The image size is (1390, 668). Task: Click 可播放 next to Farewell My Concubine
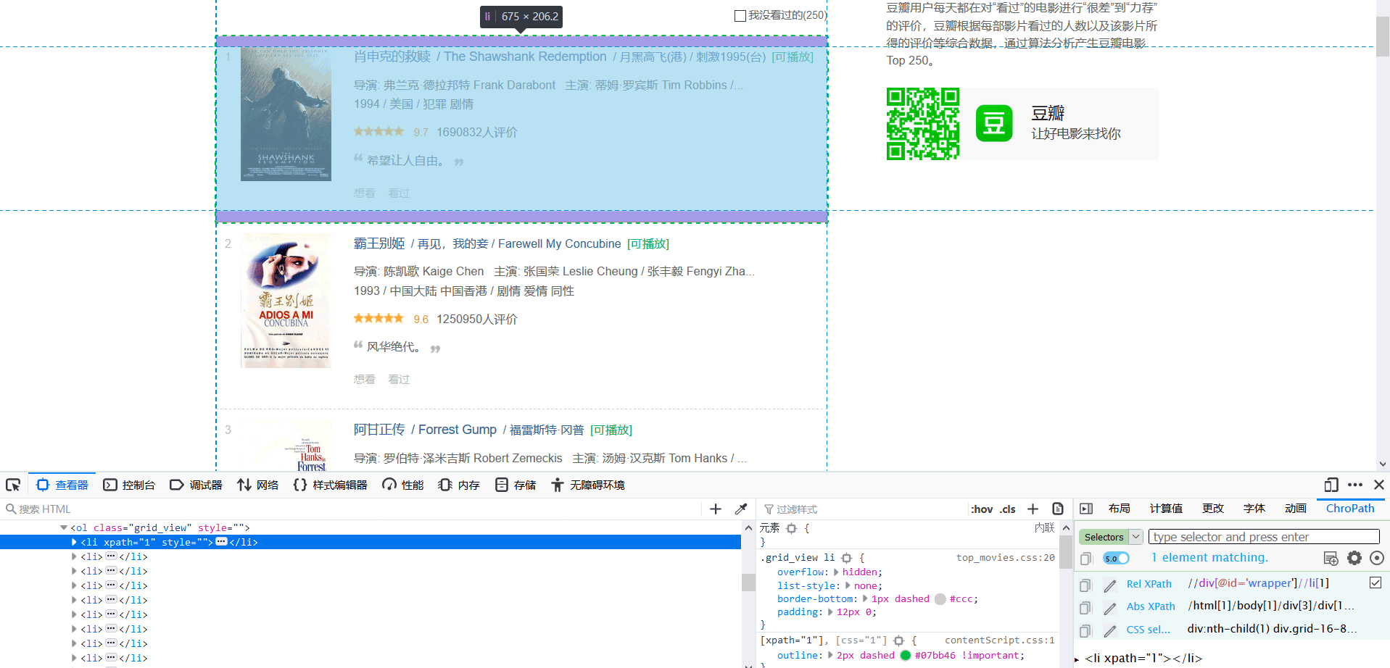648,243
